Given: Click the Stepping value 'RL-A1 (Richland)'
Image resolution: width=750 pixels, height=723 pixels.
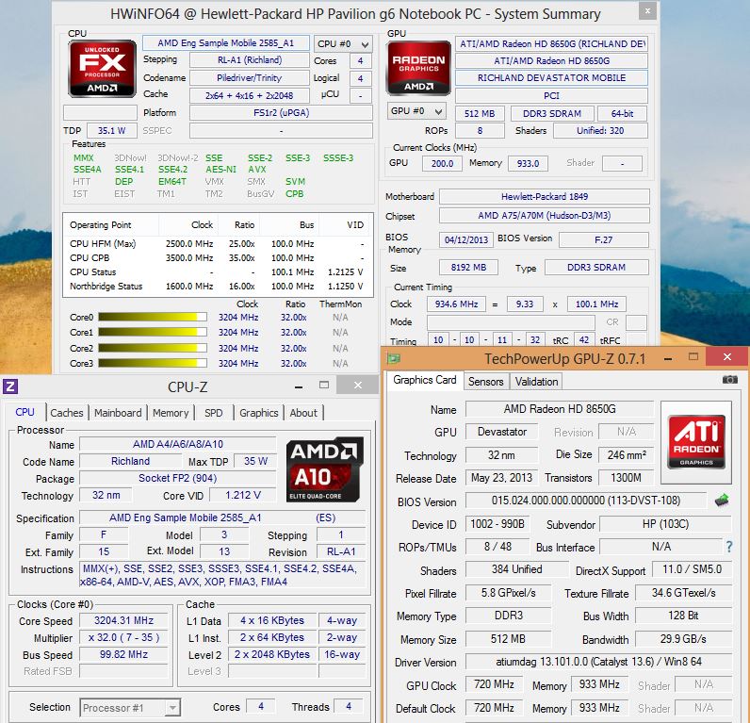Looking at the screenshot, I should click(249, 60).
